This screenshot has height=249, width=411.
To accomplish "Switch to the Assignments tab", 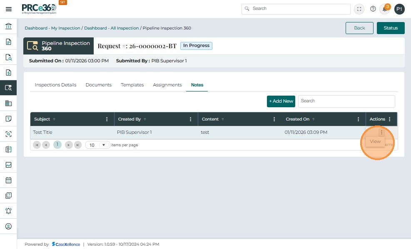I will (x=167, y=85).
